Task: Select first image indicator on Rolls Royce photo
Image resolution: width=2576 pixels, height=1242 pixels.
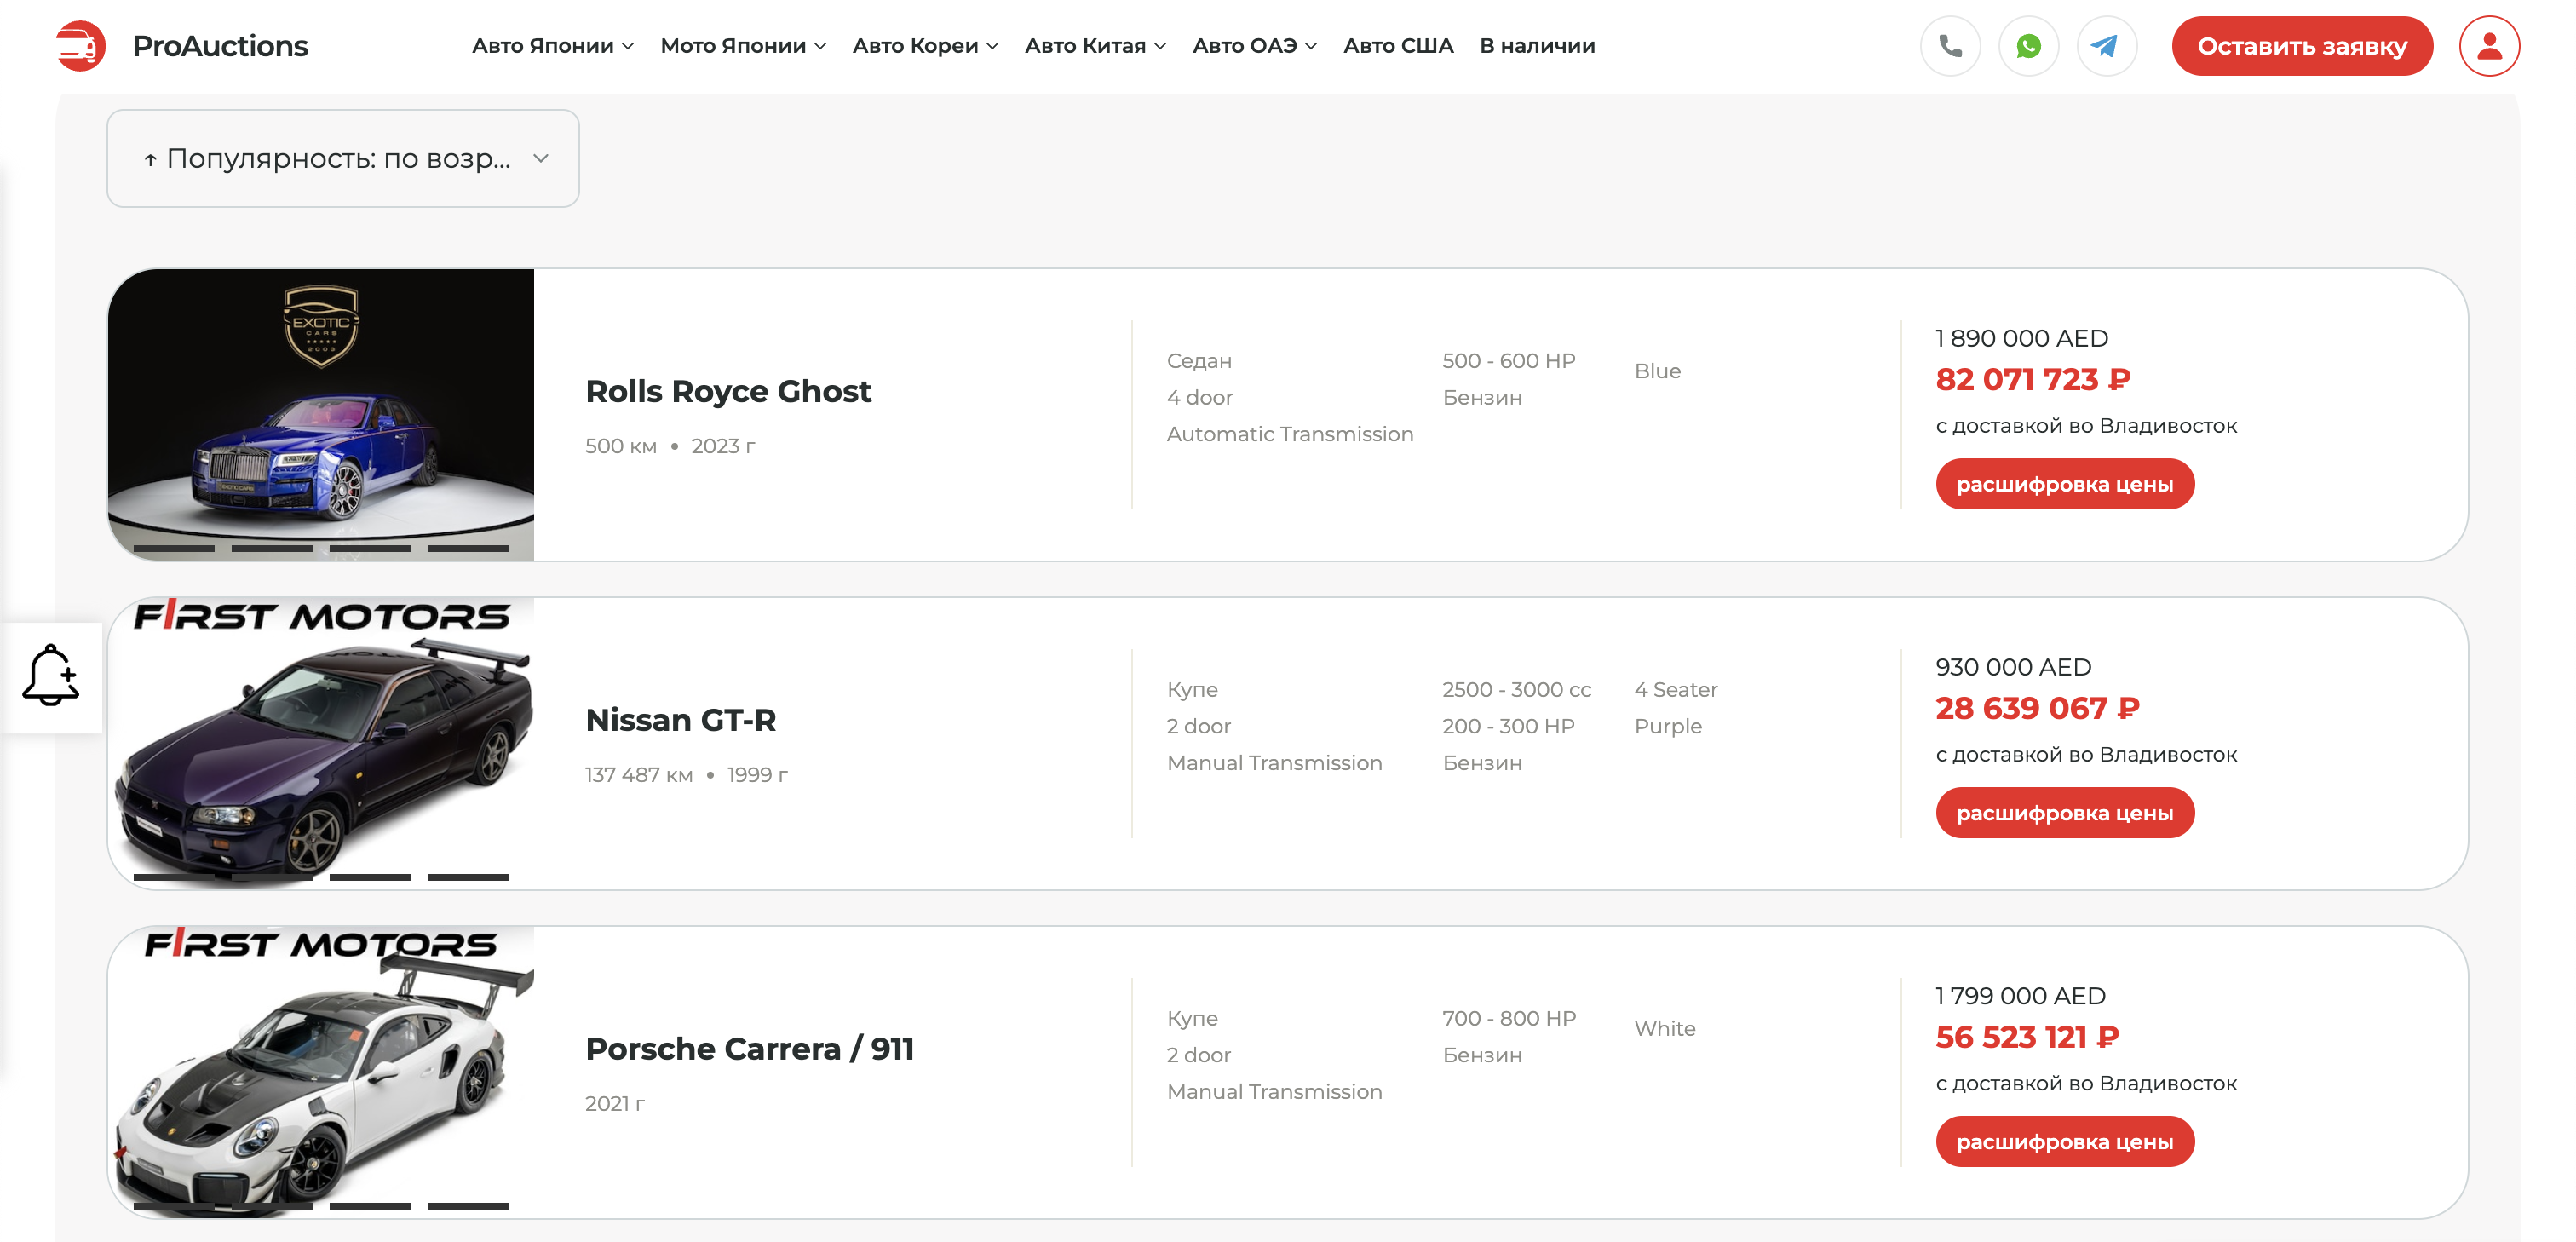Action: (x=174, y=548)
